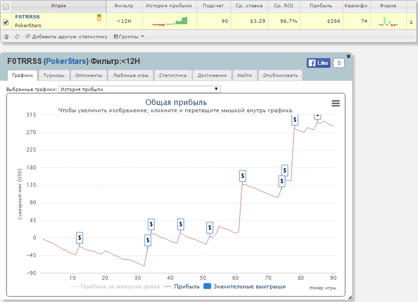The width and height of the screenshot is (418, 302).
Task: Click the win marker near game 78
Action: pyautogui.click(x=294, y=120)
